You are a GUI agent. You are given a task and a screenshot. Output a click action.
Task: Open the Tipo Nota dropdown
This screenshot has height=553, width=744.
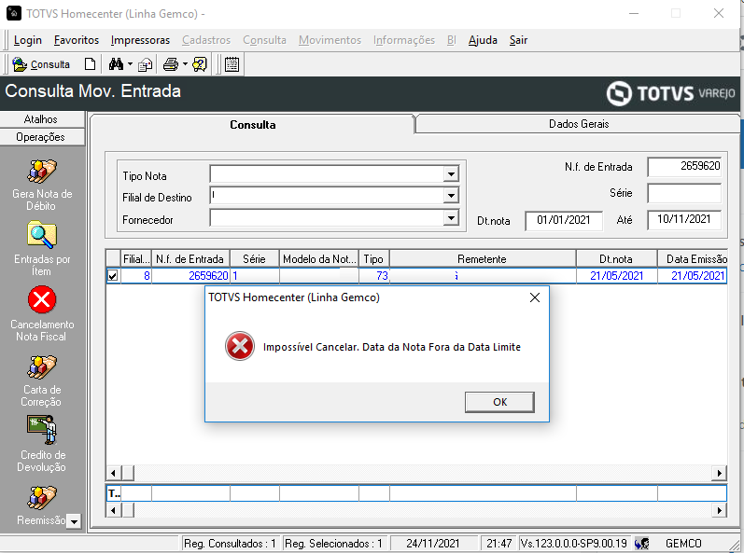[451, 174]
